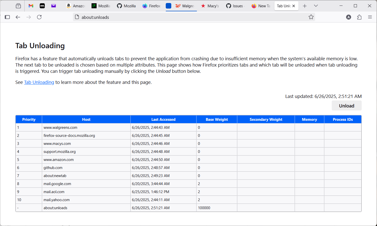Screen dimensions: 377x226
Task: Select the GitHub Issues tab
Action: (235, 6)
